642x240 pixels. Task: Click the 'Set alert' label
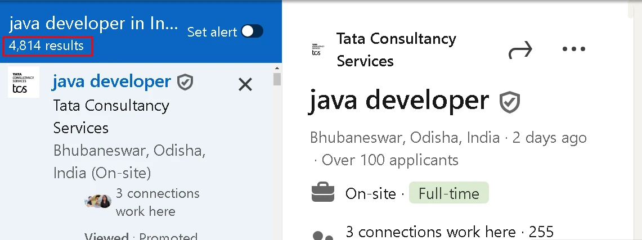tap(212, 32)
